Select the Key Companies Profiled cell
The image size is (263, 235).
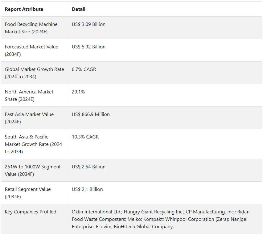(x=31, y=212)
